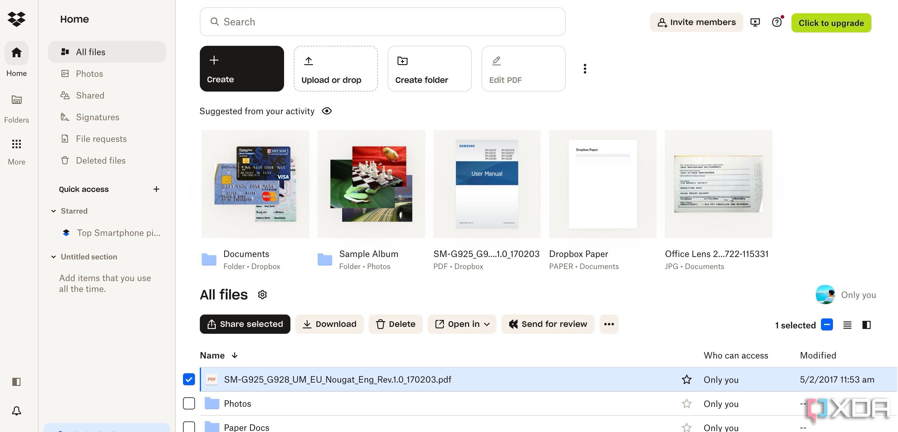
Task: Toggle checkbox for Photos folder
Action: coord(189,403)
